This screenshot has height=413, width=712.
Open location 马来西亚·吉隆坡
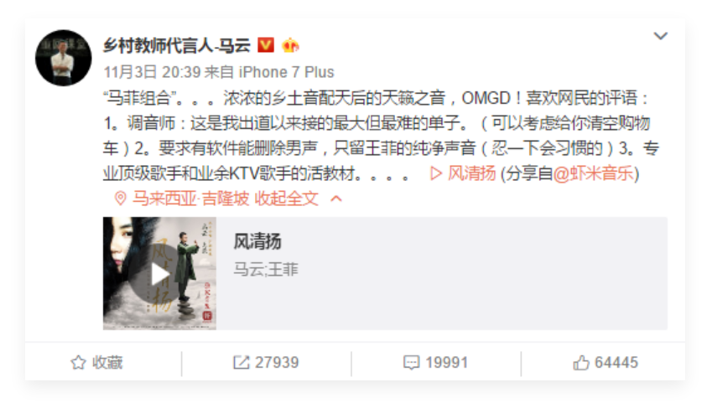coord(190,199)
